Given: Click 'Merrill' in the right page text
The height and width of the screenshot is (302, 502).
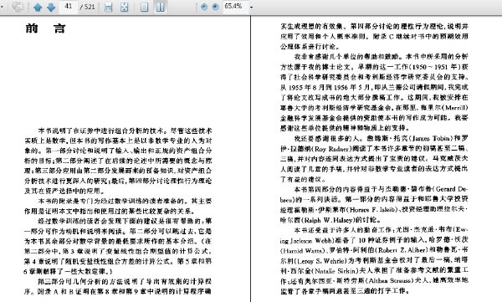Looking at the screenshot, I should click(x=455, y=108).
